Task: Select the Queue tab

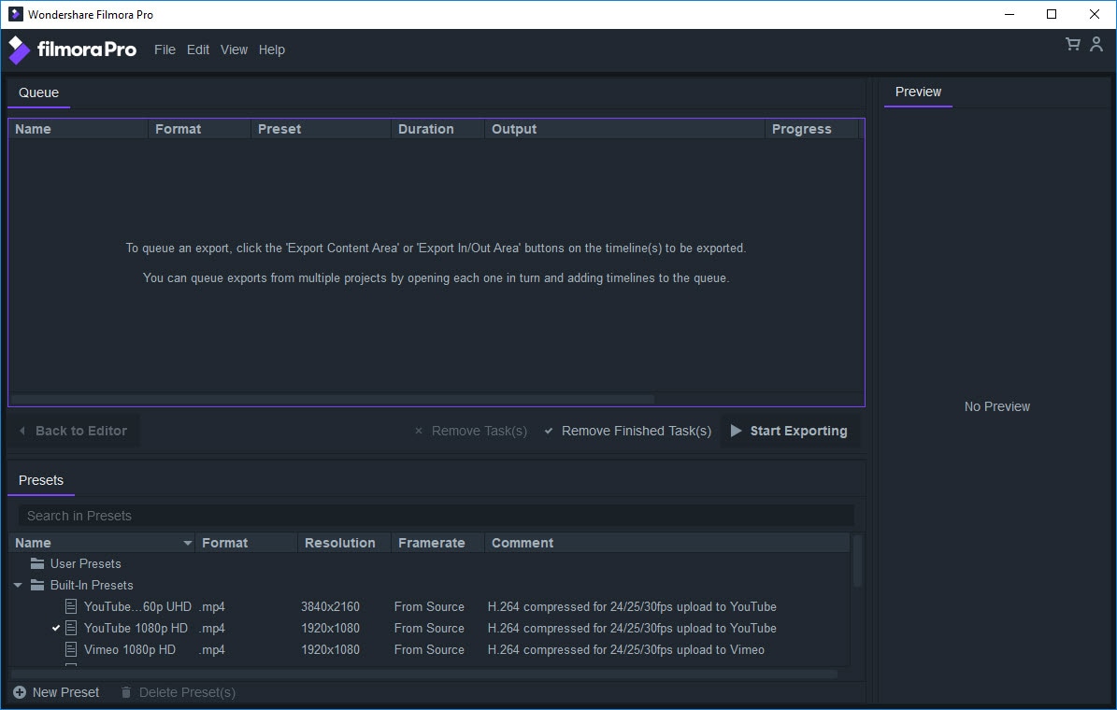Action: point(38,93)
